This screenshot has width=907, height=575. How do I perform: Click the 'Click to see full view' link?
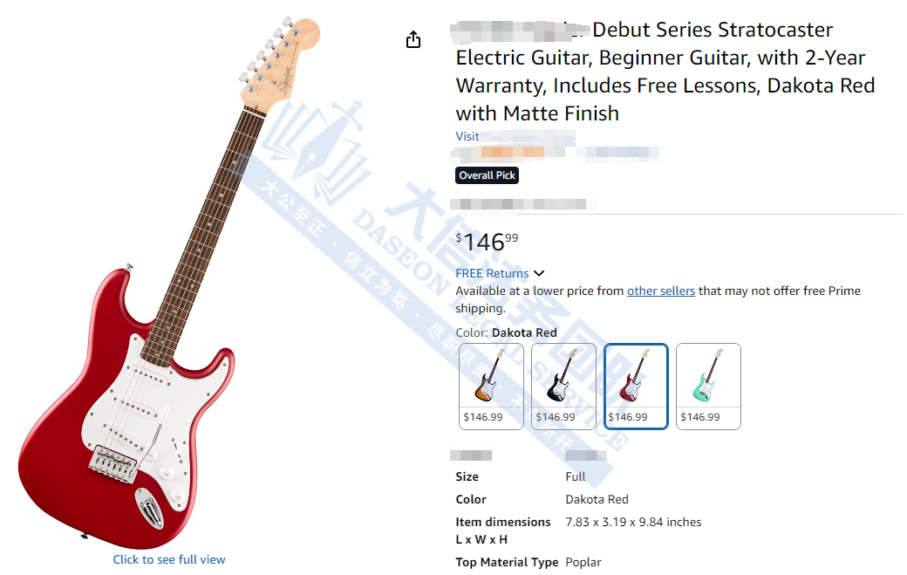click(169, 559)
